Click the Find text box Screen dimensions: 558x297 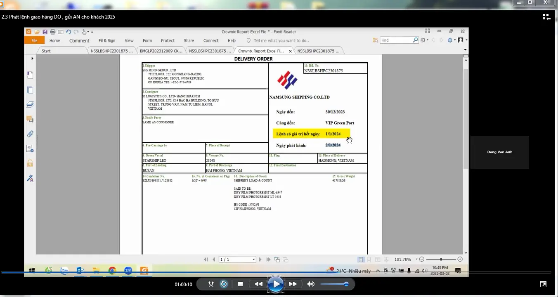coord(396,40)
